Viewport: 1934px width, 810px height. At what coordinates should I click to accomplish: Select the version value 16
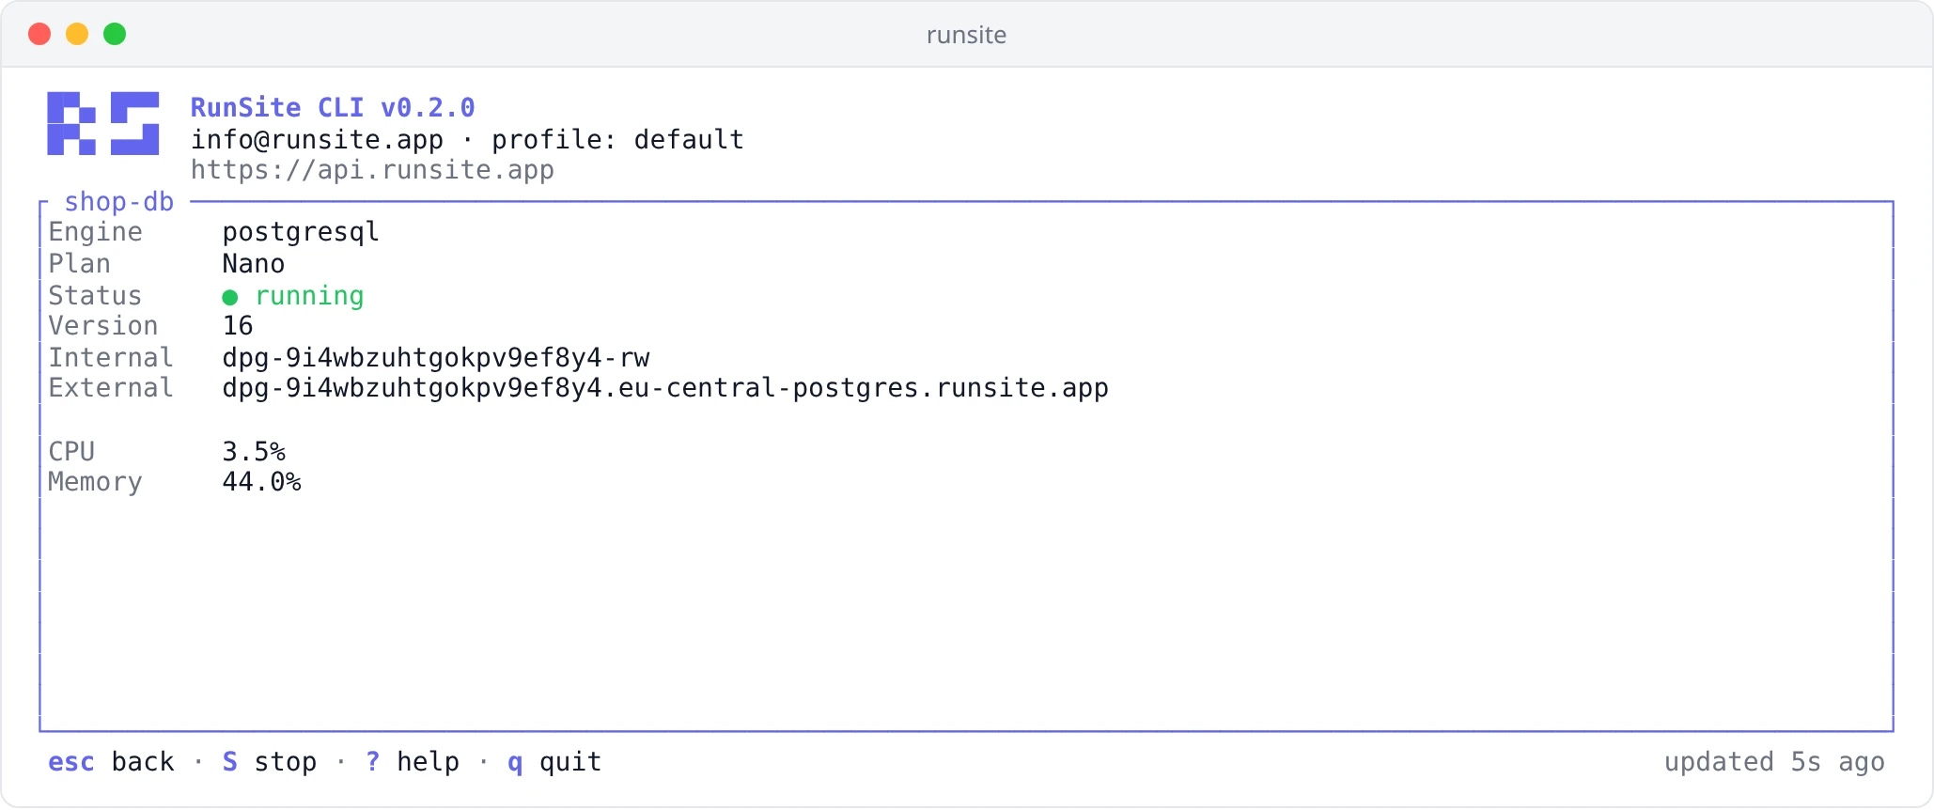coord(238,326)
